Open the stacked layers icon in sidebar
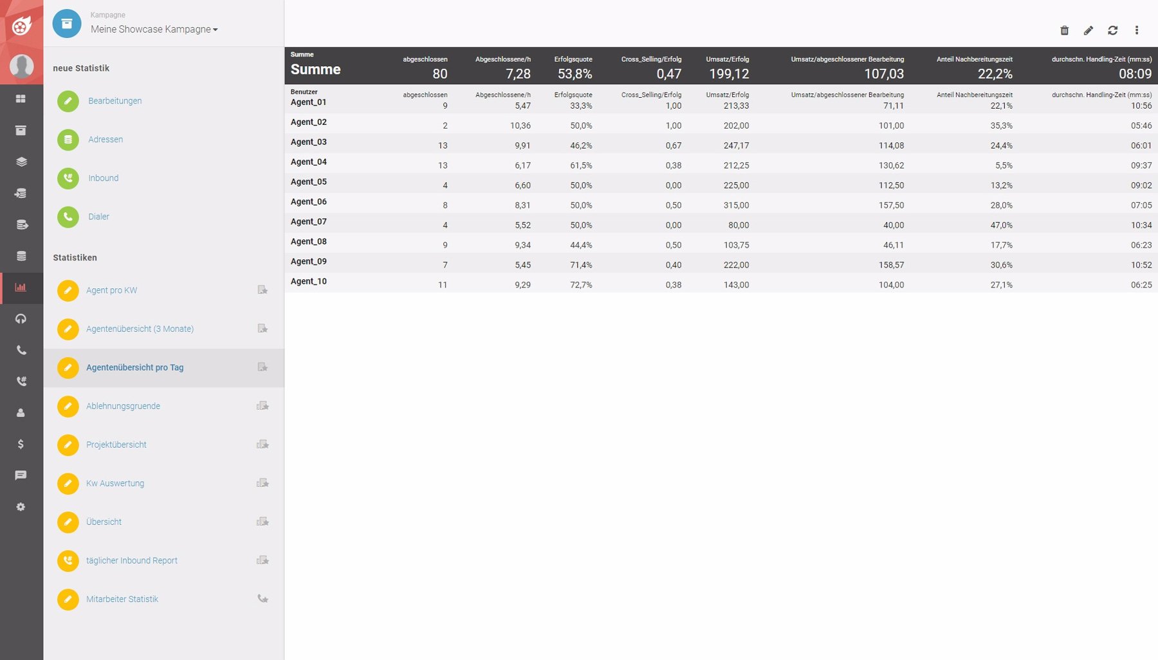Image resolution: width=1158 pixels, height=660 pixels. click(21, 162)
